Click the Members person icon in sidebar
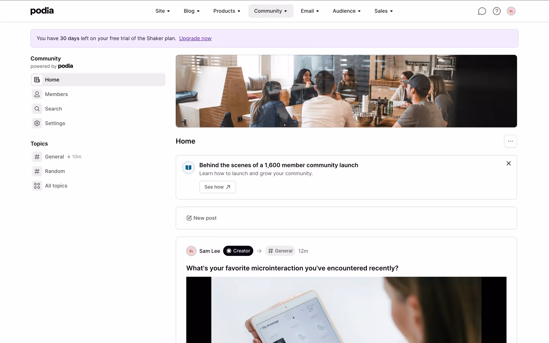Image resolution: width=549 pixels, height=343 pixels. 37,94
